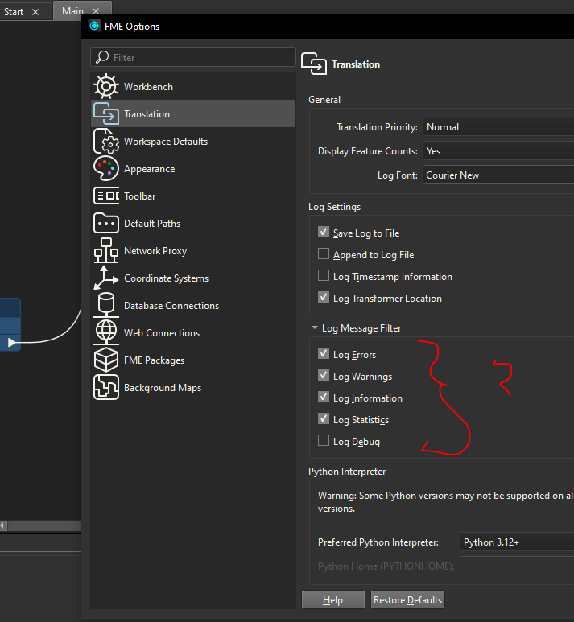
Task: Toggle the Log Warnings checkbox
Action: click(x=324, y=375)
